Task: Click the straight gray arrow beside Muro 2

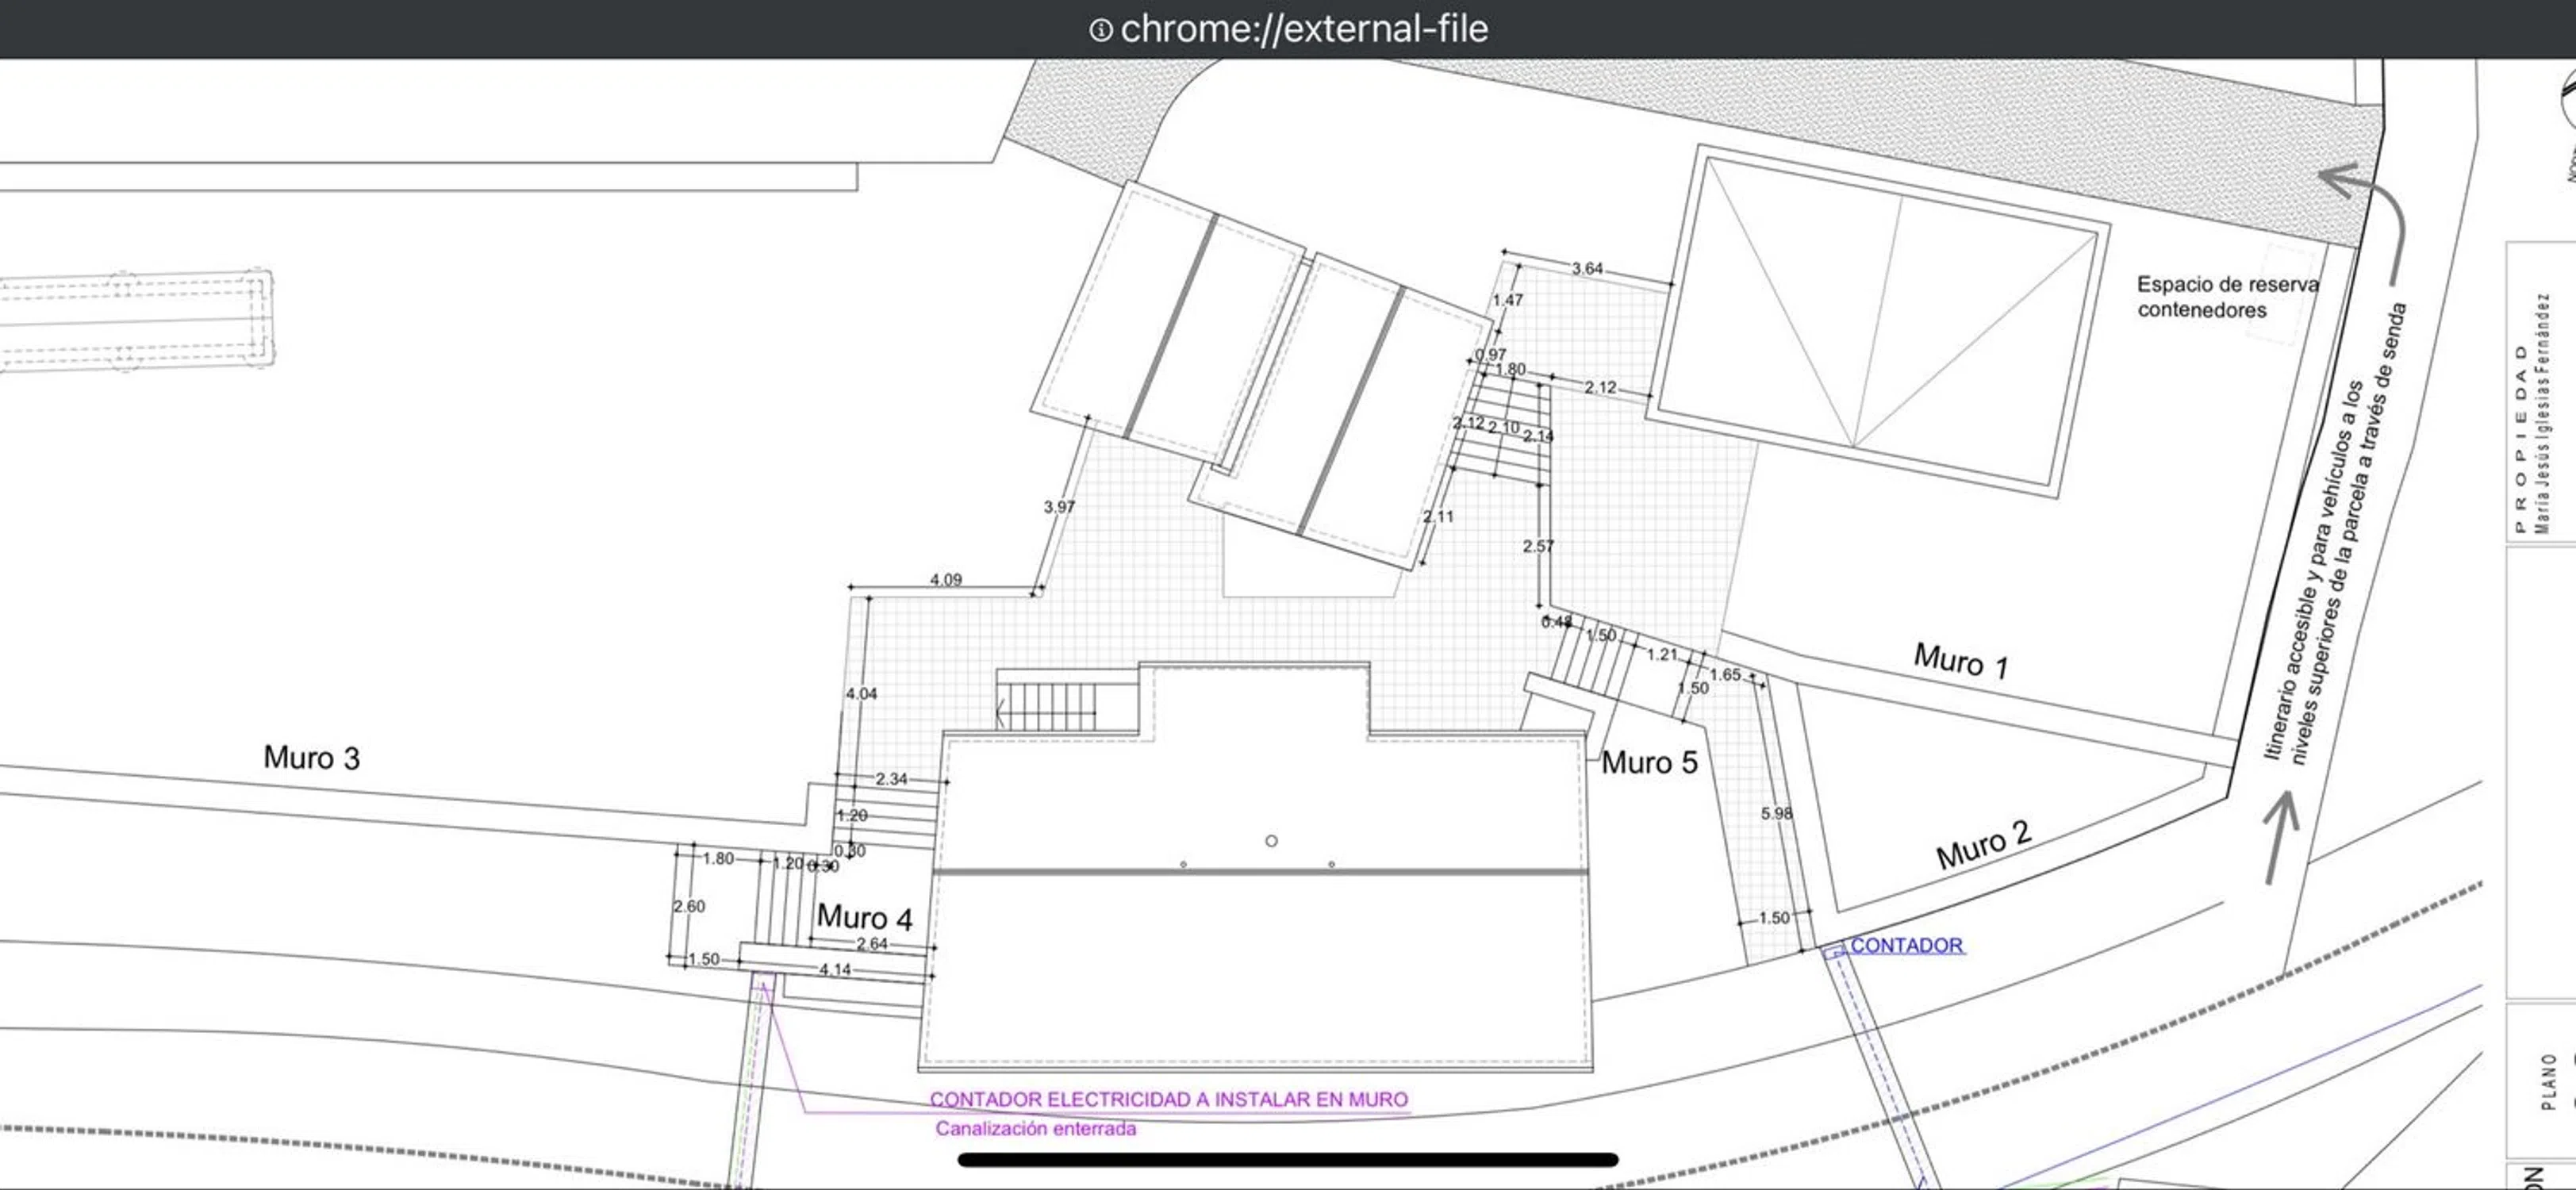Action: tap(2279, 837)
